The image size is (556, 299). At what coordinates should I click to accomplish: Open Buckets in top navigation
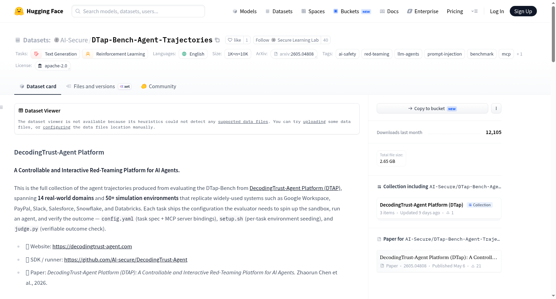[x=352, y=11]
